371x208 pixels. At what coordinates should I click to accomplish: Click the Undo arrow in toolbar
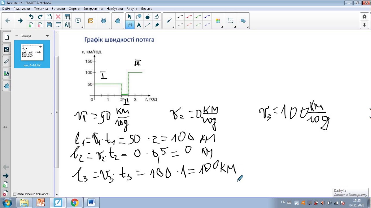[31, 17]
